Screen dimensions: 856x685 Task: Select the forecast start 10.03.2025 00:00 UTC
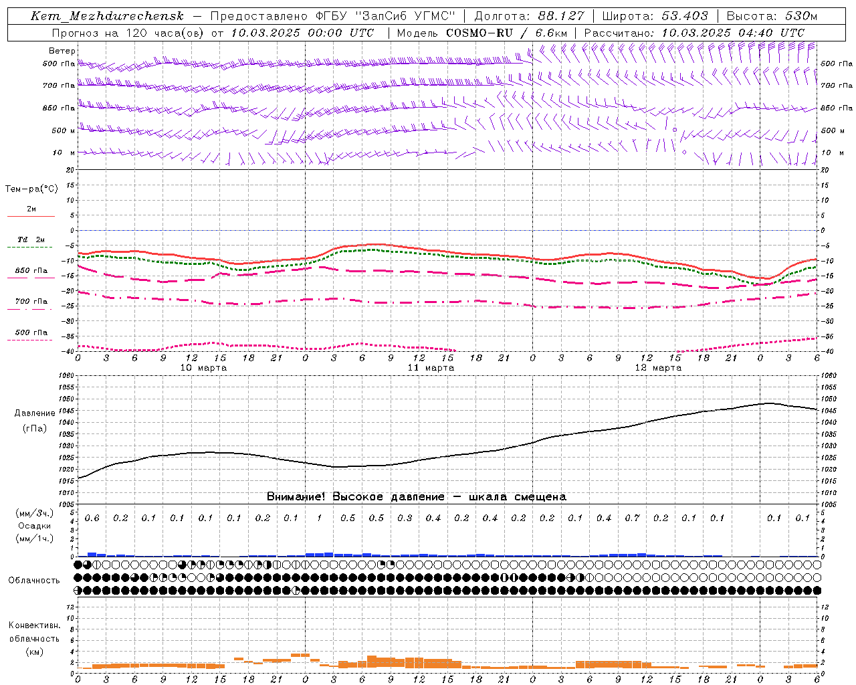[x=302, y=33]
